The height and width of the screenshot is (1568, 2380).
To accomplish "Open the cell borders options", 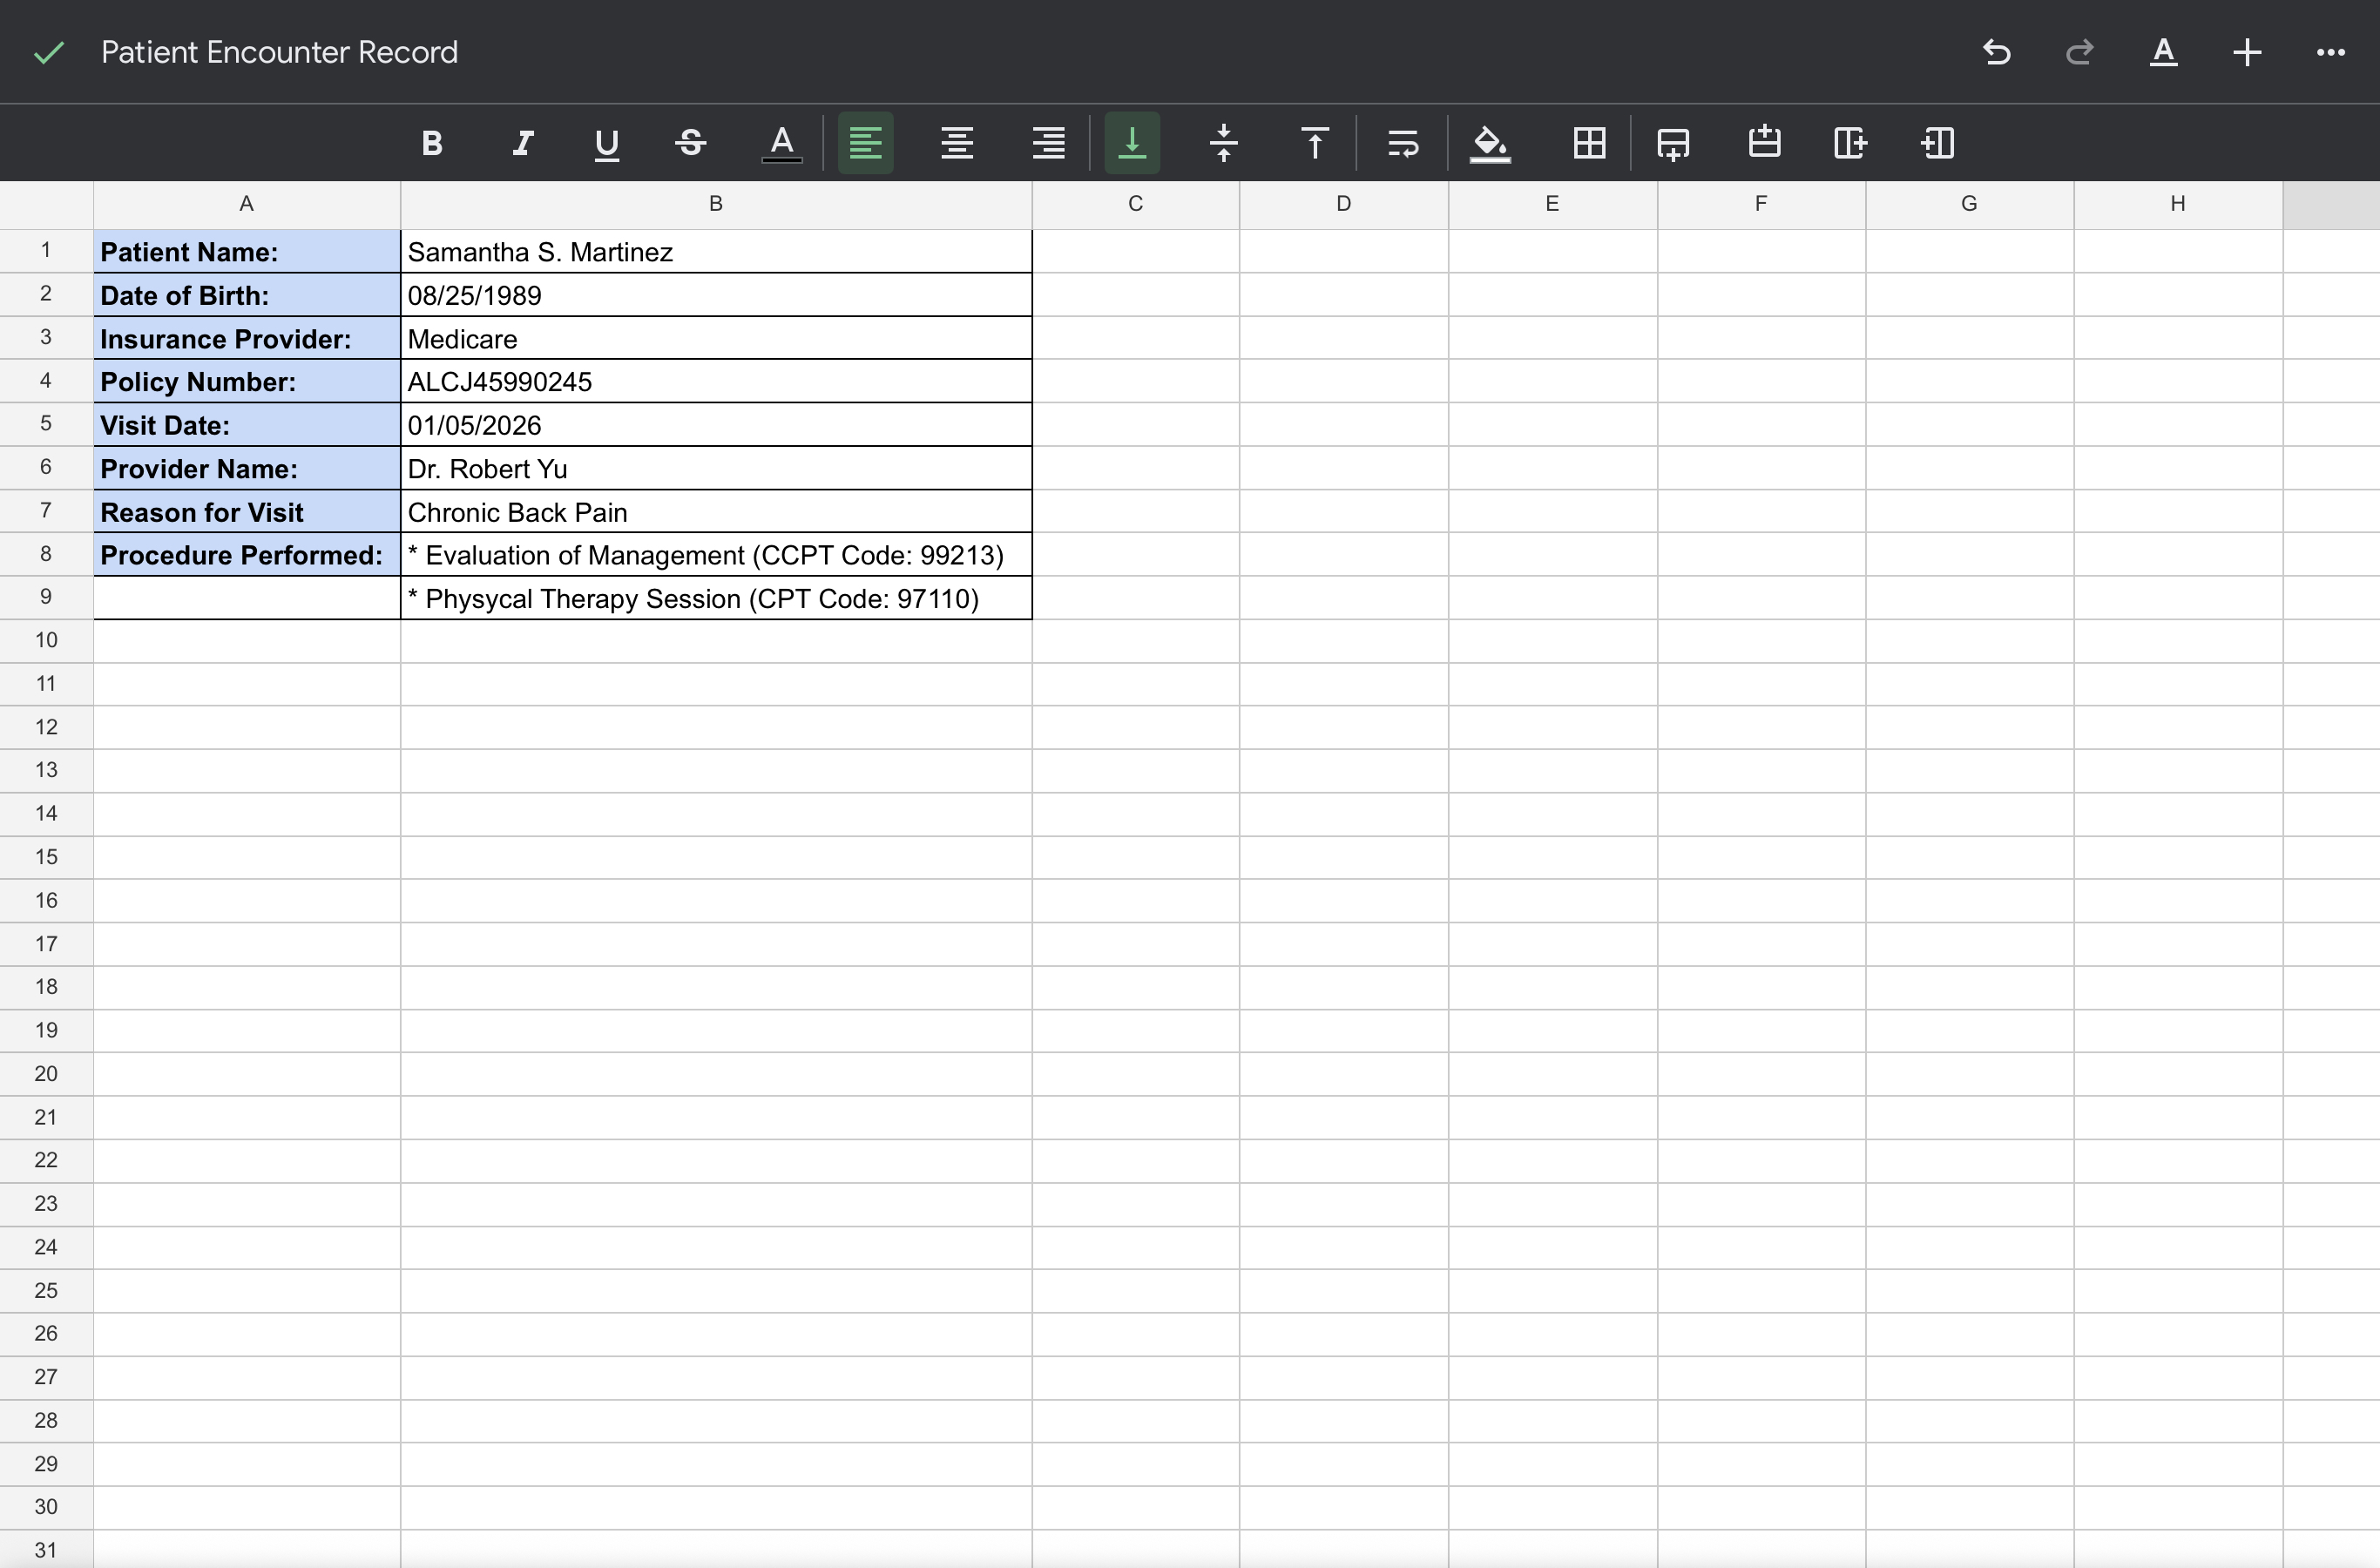I will click(x=1589, y=143).
